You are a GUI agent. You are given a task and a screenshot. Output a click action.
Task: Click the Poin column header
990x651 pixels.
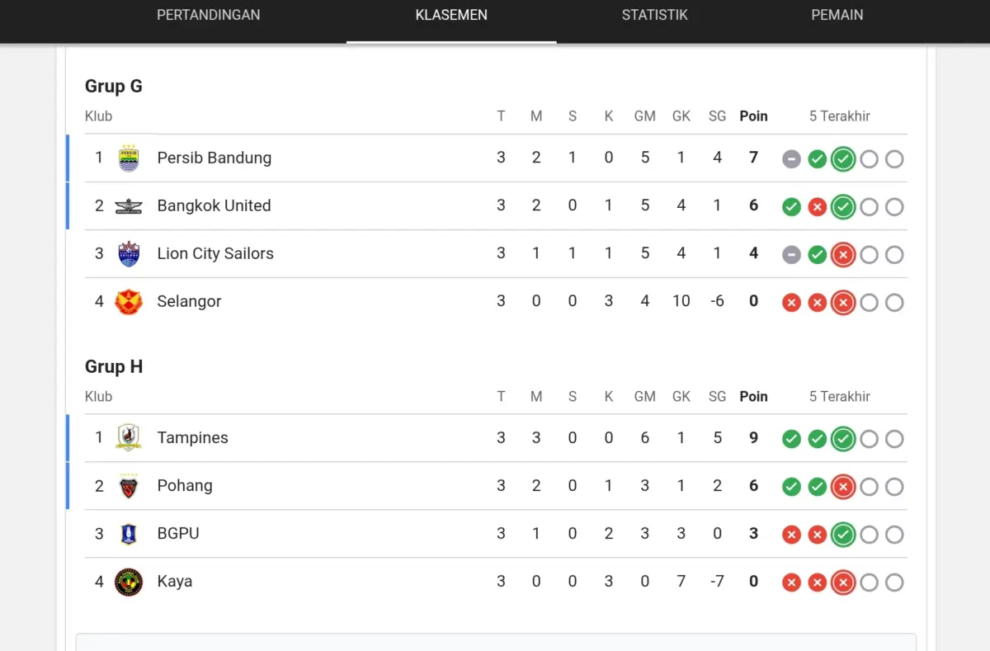click(753, 116)
